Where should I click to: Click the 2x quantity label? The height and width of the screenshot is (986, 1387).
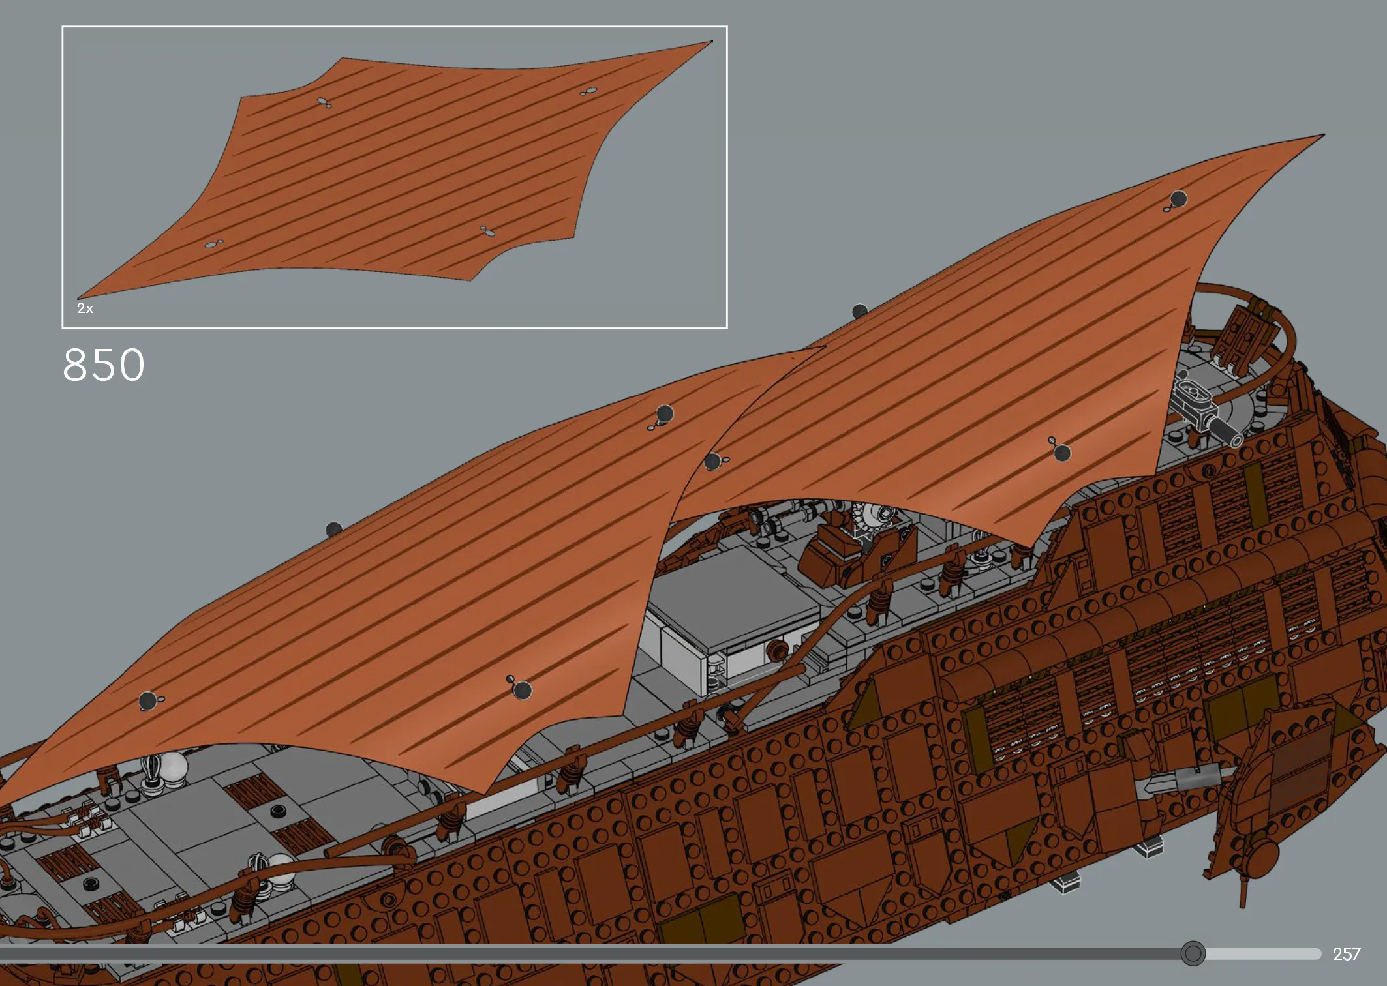point(85,308)
